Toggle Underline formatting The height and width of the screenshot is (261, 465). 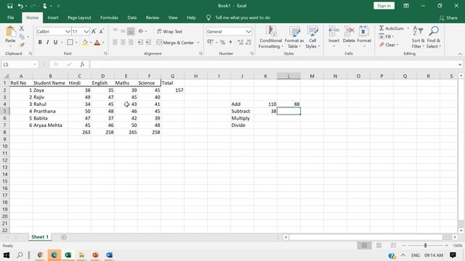[55, 42]
